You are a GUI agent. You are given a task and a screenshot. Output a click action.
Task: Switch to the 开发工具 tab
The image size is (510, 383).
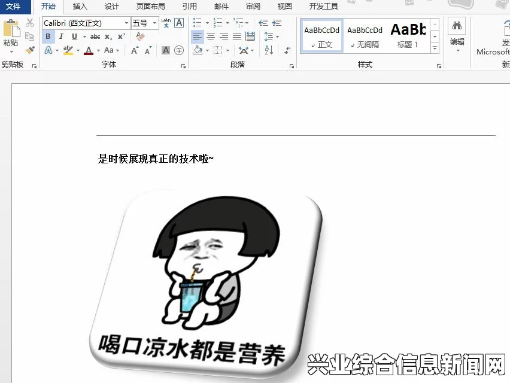[x=324, y=7]
